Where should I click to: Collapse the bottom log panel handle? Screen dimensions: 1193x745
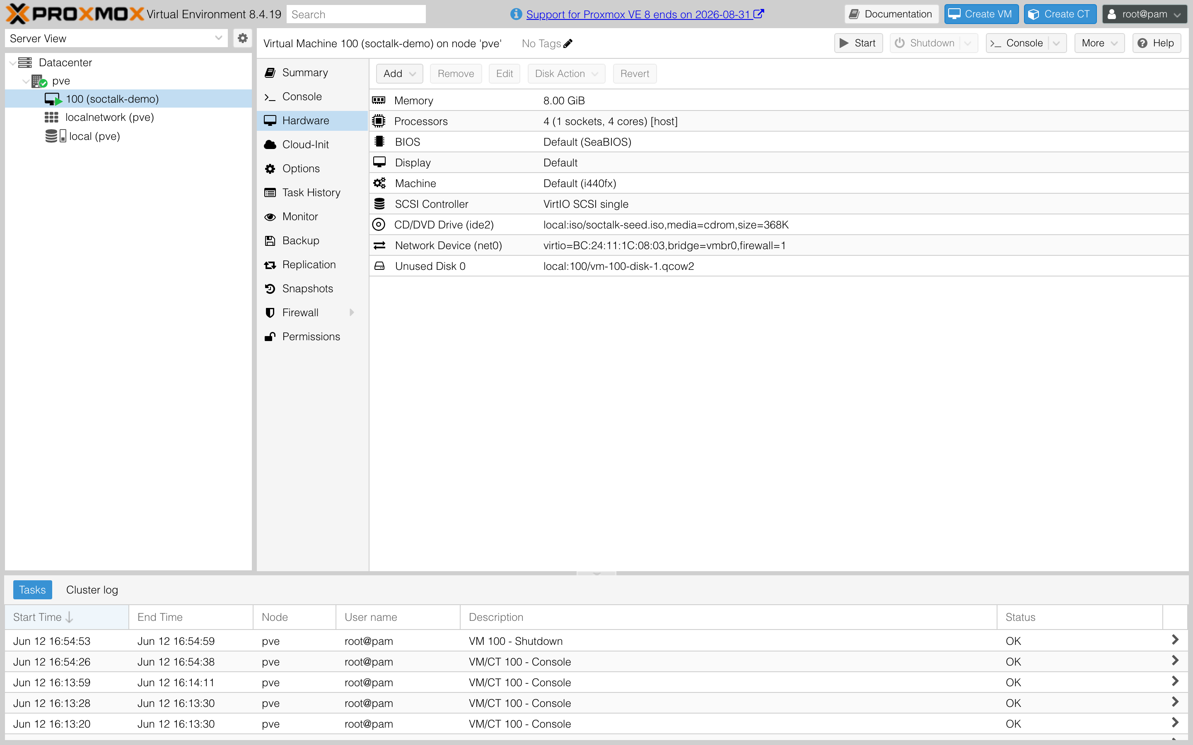(x=596, y=574)
